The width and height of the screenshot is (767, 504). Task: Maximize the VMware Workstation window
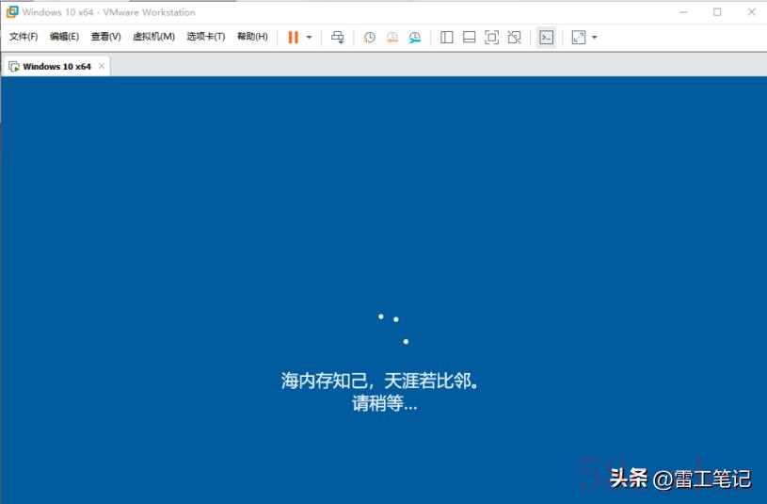click(x=717, y=11)
